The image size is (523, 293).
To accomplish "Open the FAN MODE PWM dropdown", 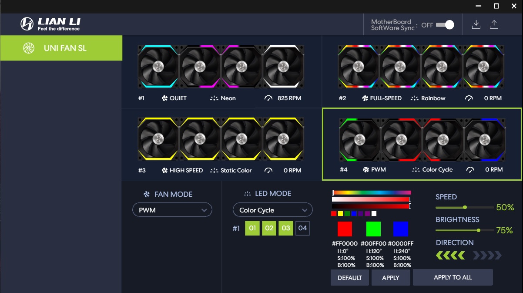I will point(172,210).
